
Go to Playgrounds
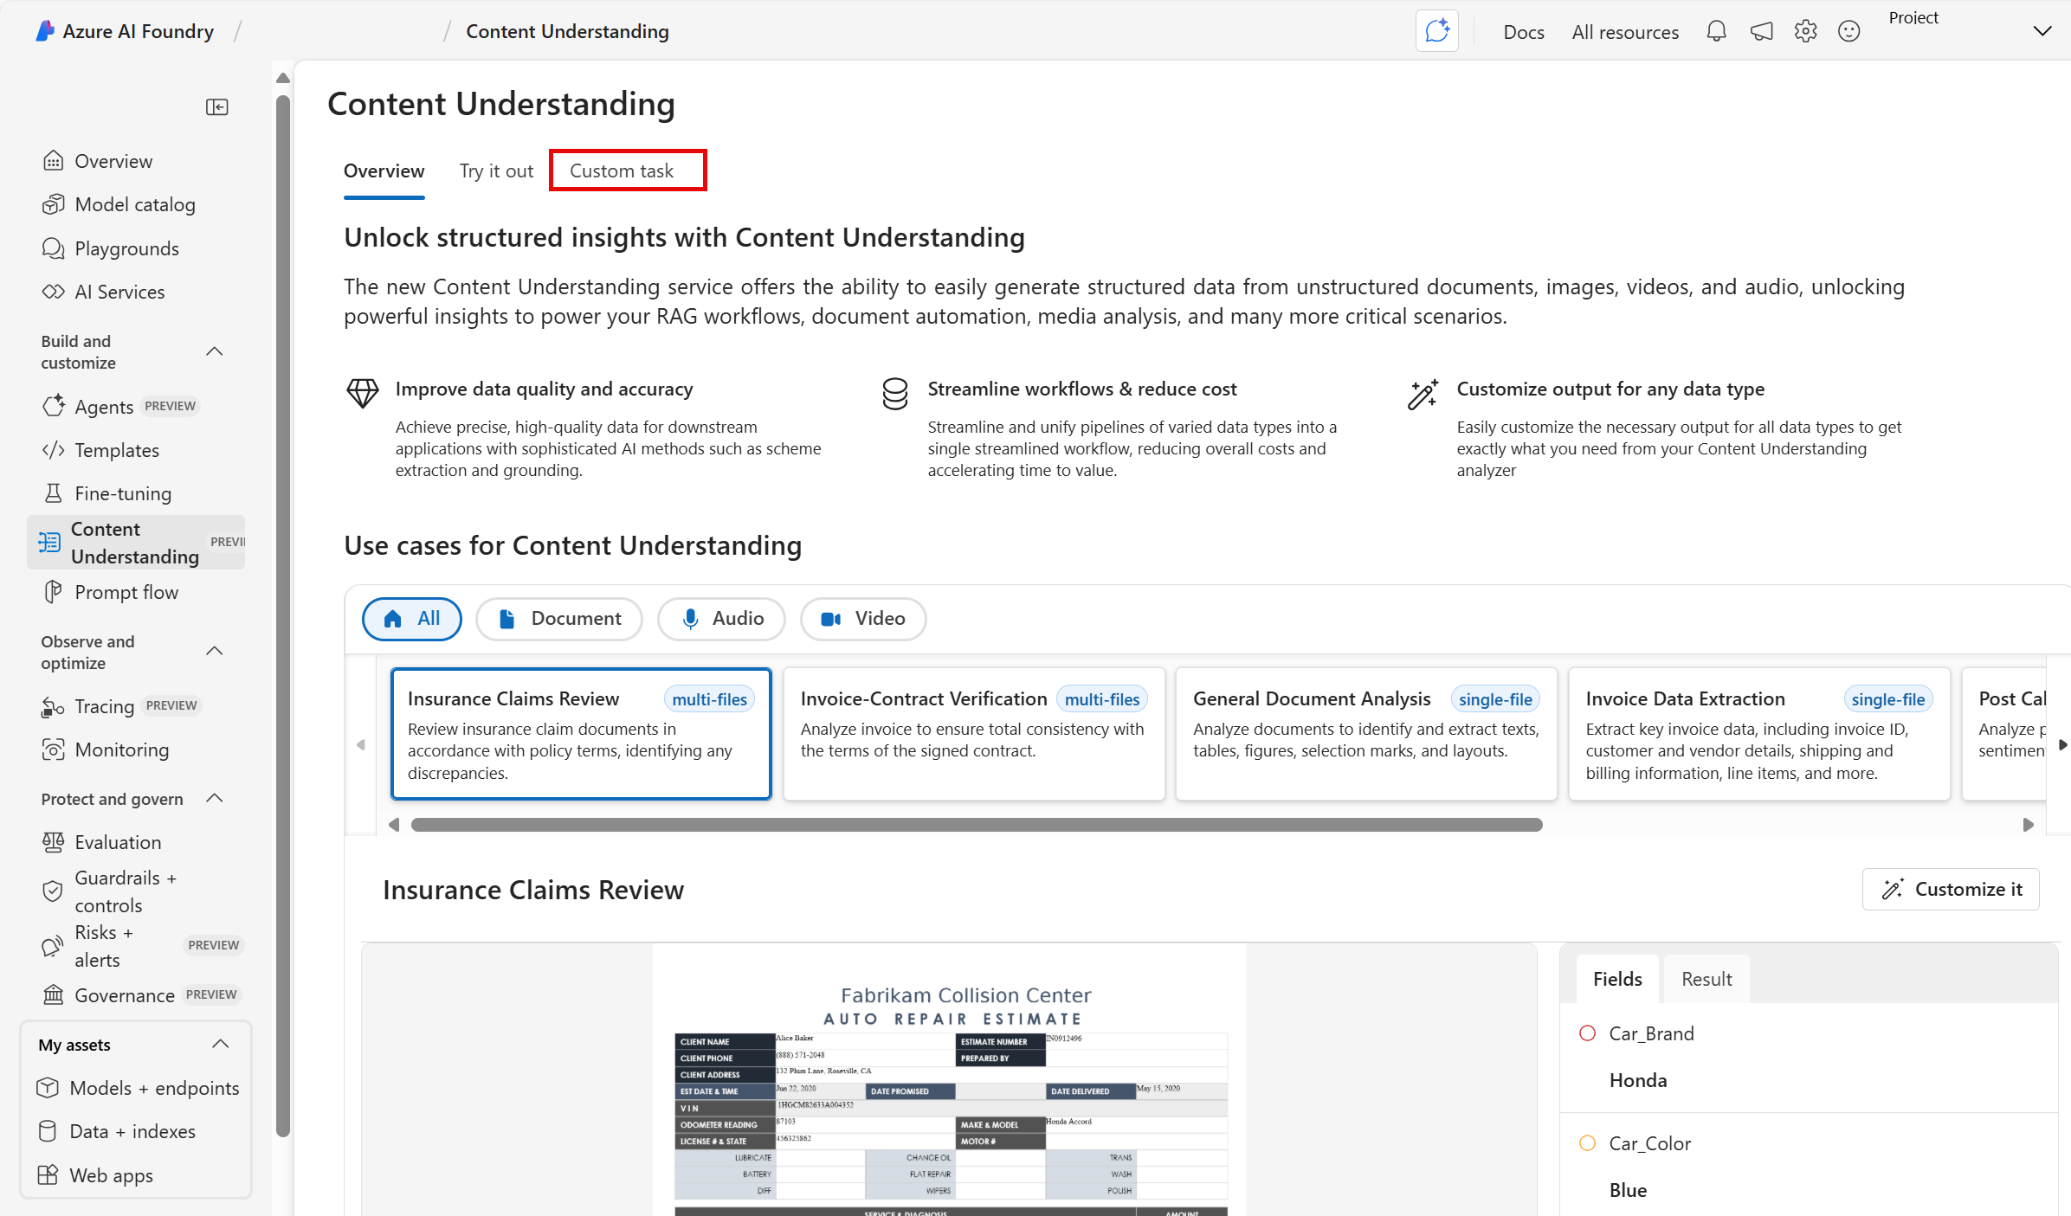(126, 248)
